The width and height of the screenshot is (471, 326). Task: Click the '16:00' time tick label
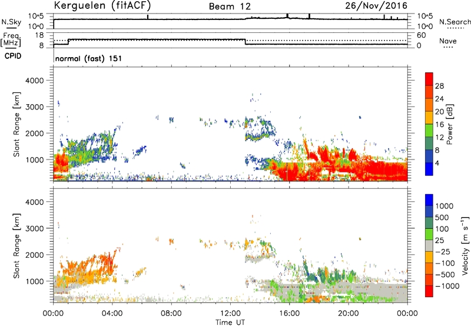click(289, 314)
